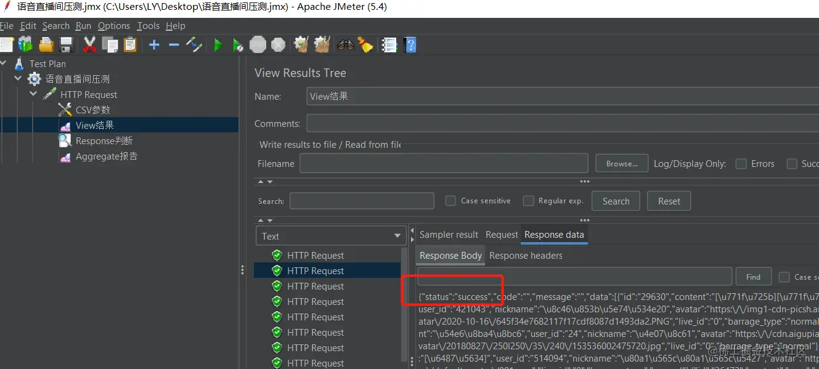The width and height of the screenshot is (819, 369).
Task: Collapse all nodes with the minus icon
Action: pyautogui.click(x=174, y=44)
